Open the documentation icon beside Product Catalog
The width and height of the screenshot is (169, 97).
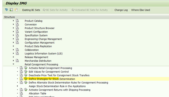pos(17,21)
